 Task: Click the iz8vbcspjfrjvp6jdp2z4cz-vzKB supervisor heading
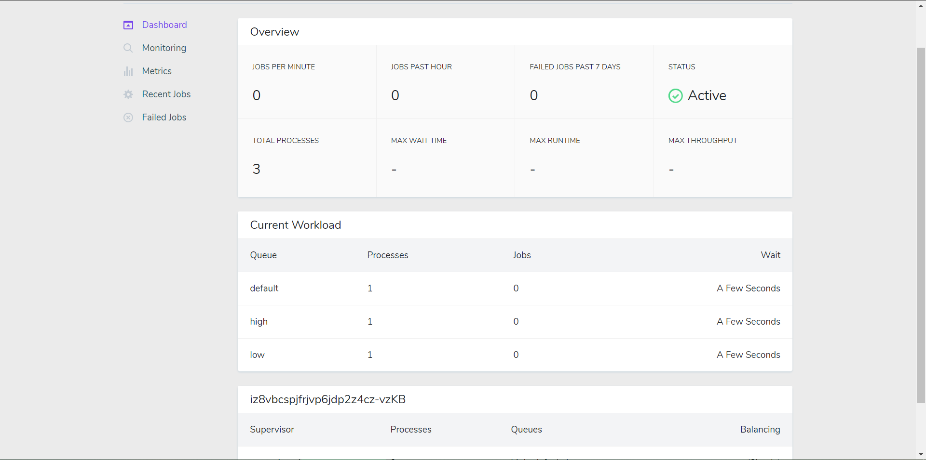[x=328, y=399]
